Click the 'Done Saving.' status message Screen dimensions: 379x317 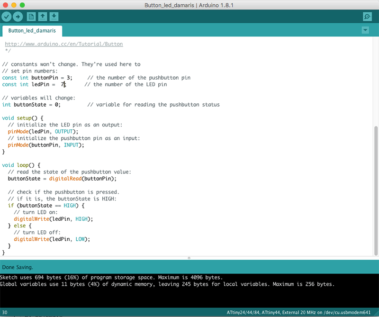coord(18,267)
